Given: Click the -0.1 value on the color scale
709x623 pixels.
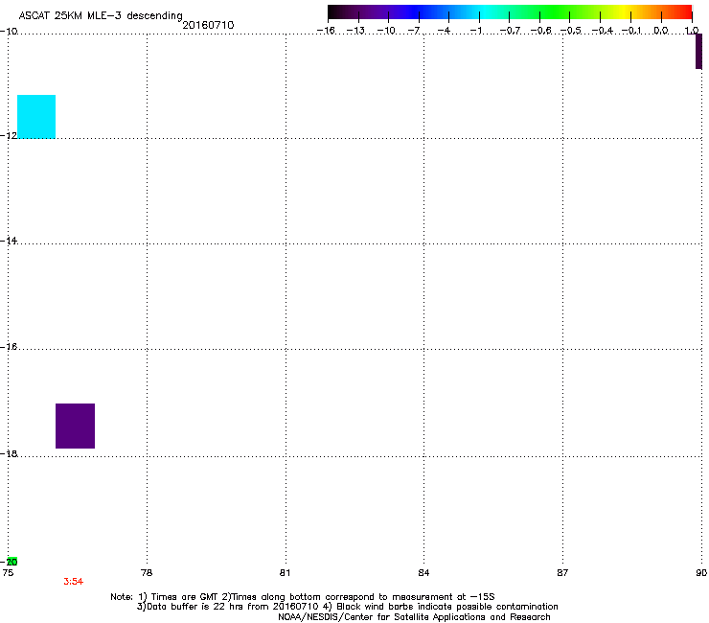Looking at the screenshot, I should (631, 31).
